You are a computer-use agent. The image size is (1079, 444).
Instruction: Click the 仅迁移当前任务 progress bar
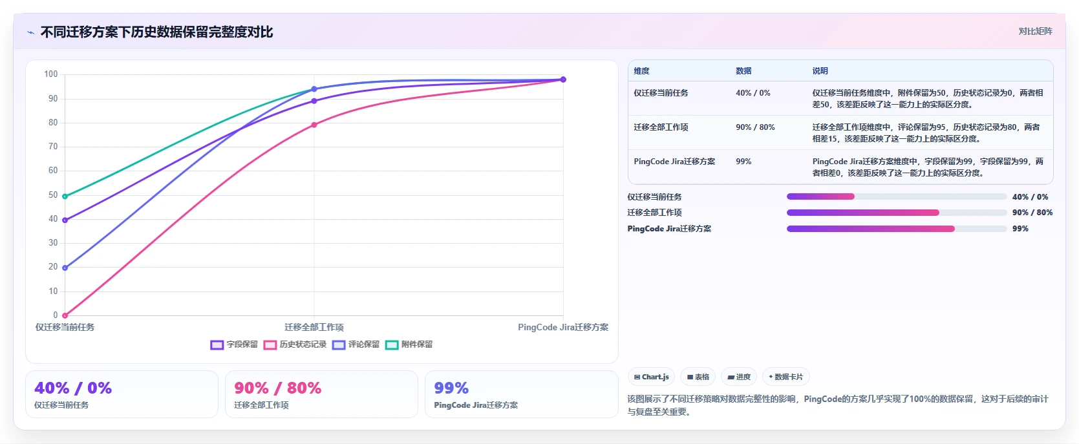(x=897, y=196)
